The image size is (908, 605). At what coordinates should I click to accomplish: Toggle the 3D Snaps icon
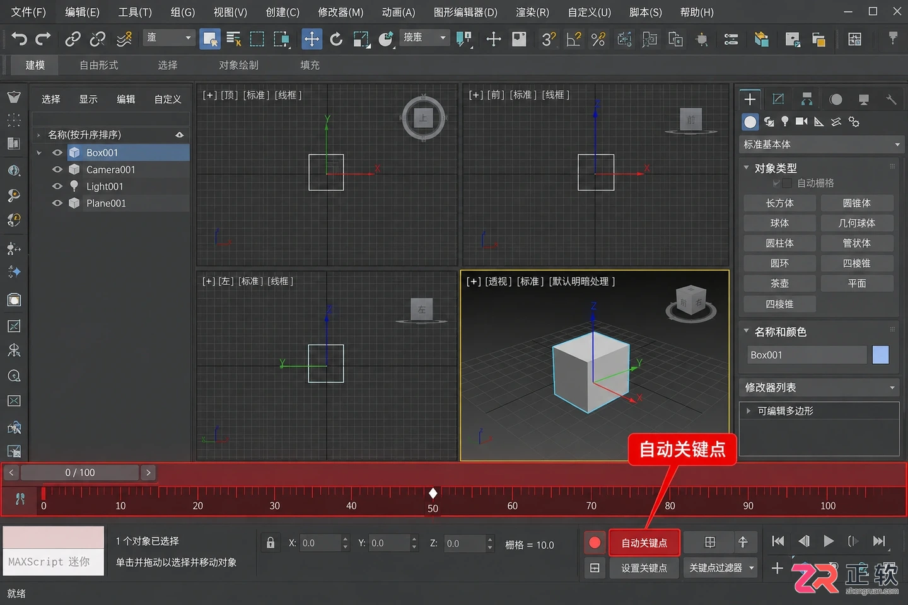point(549,39)
